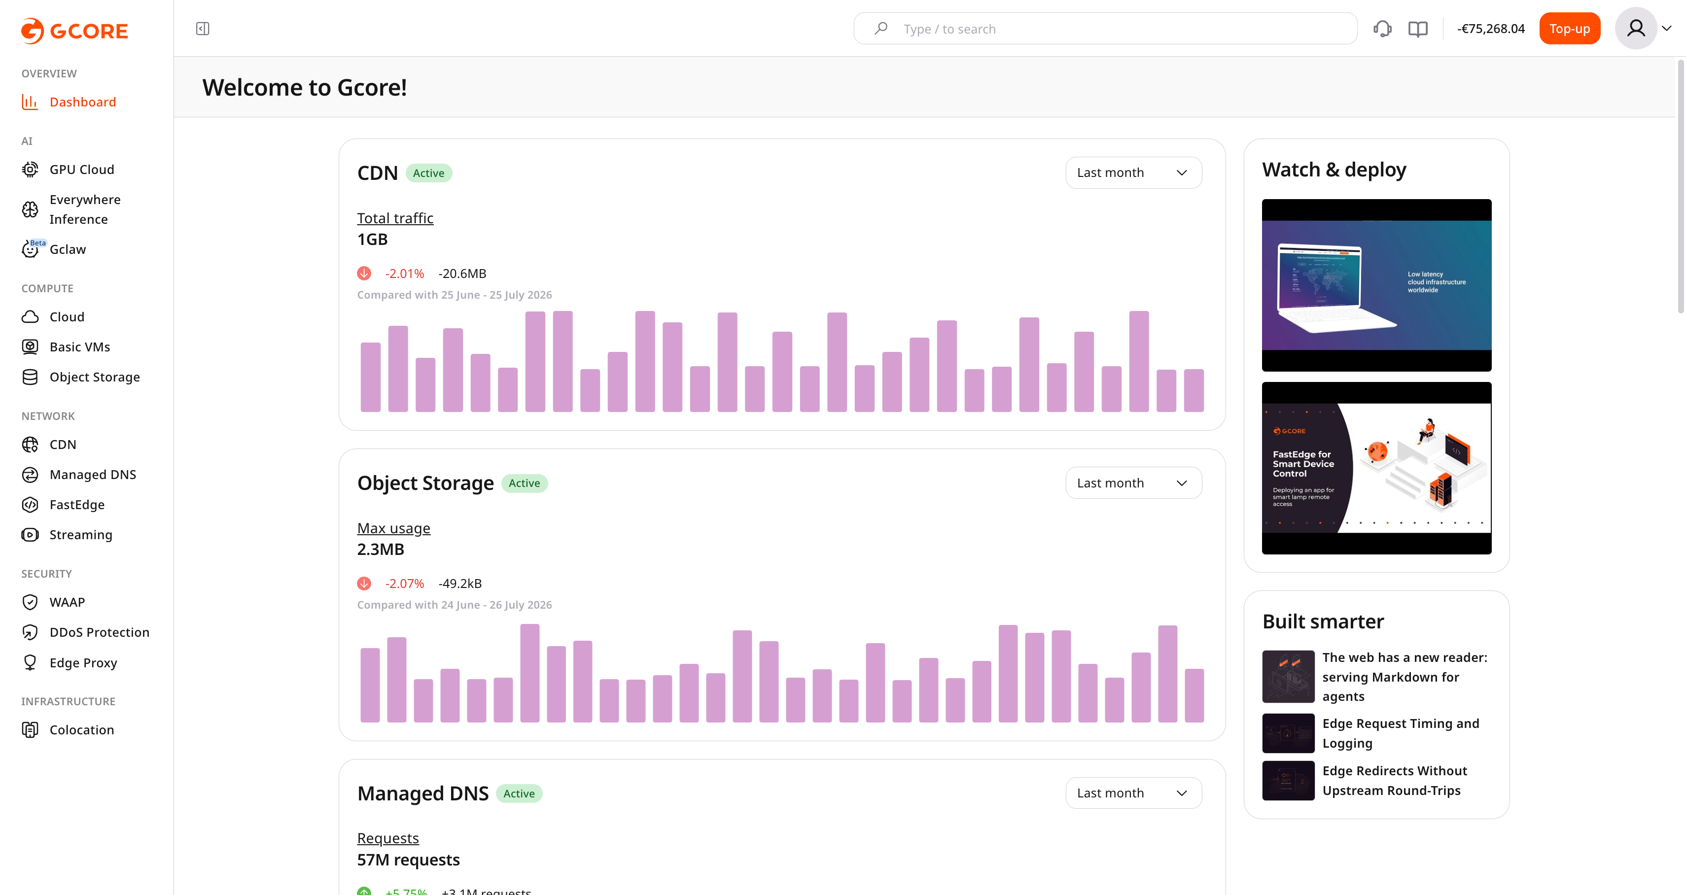Open Edge Redirects Without Upstream Round-Trips article
Image resolution: width=1686 pixels, height=895 pixels.
pos(1395,780)
